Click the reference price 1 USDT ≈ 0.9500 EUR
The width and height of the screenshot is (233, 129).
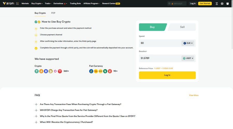tap(163, 68)
